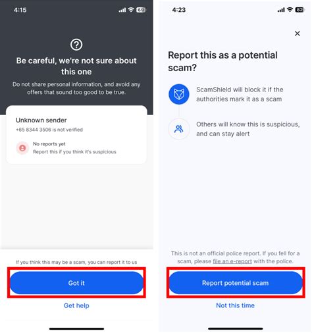The height and width of the screenshot is (333, 312).
Task: Choose Not this time
Action: [235, 305]
